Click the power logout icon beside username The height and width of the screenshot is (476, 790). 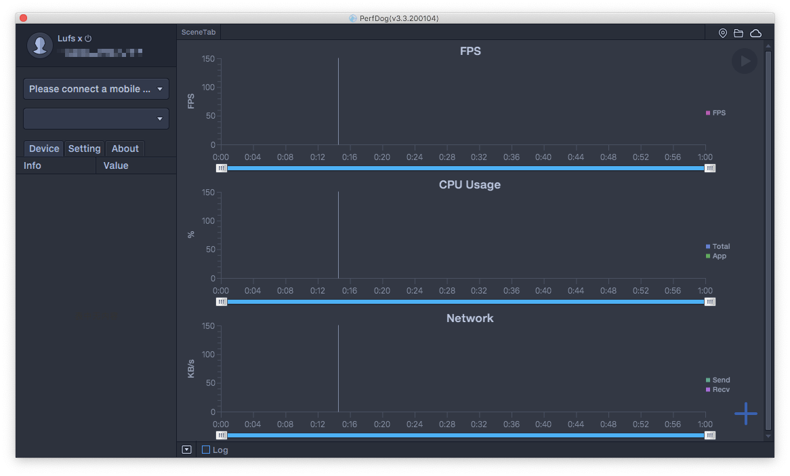[88, 39]
